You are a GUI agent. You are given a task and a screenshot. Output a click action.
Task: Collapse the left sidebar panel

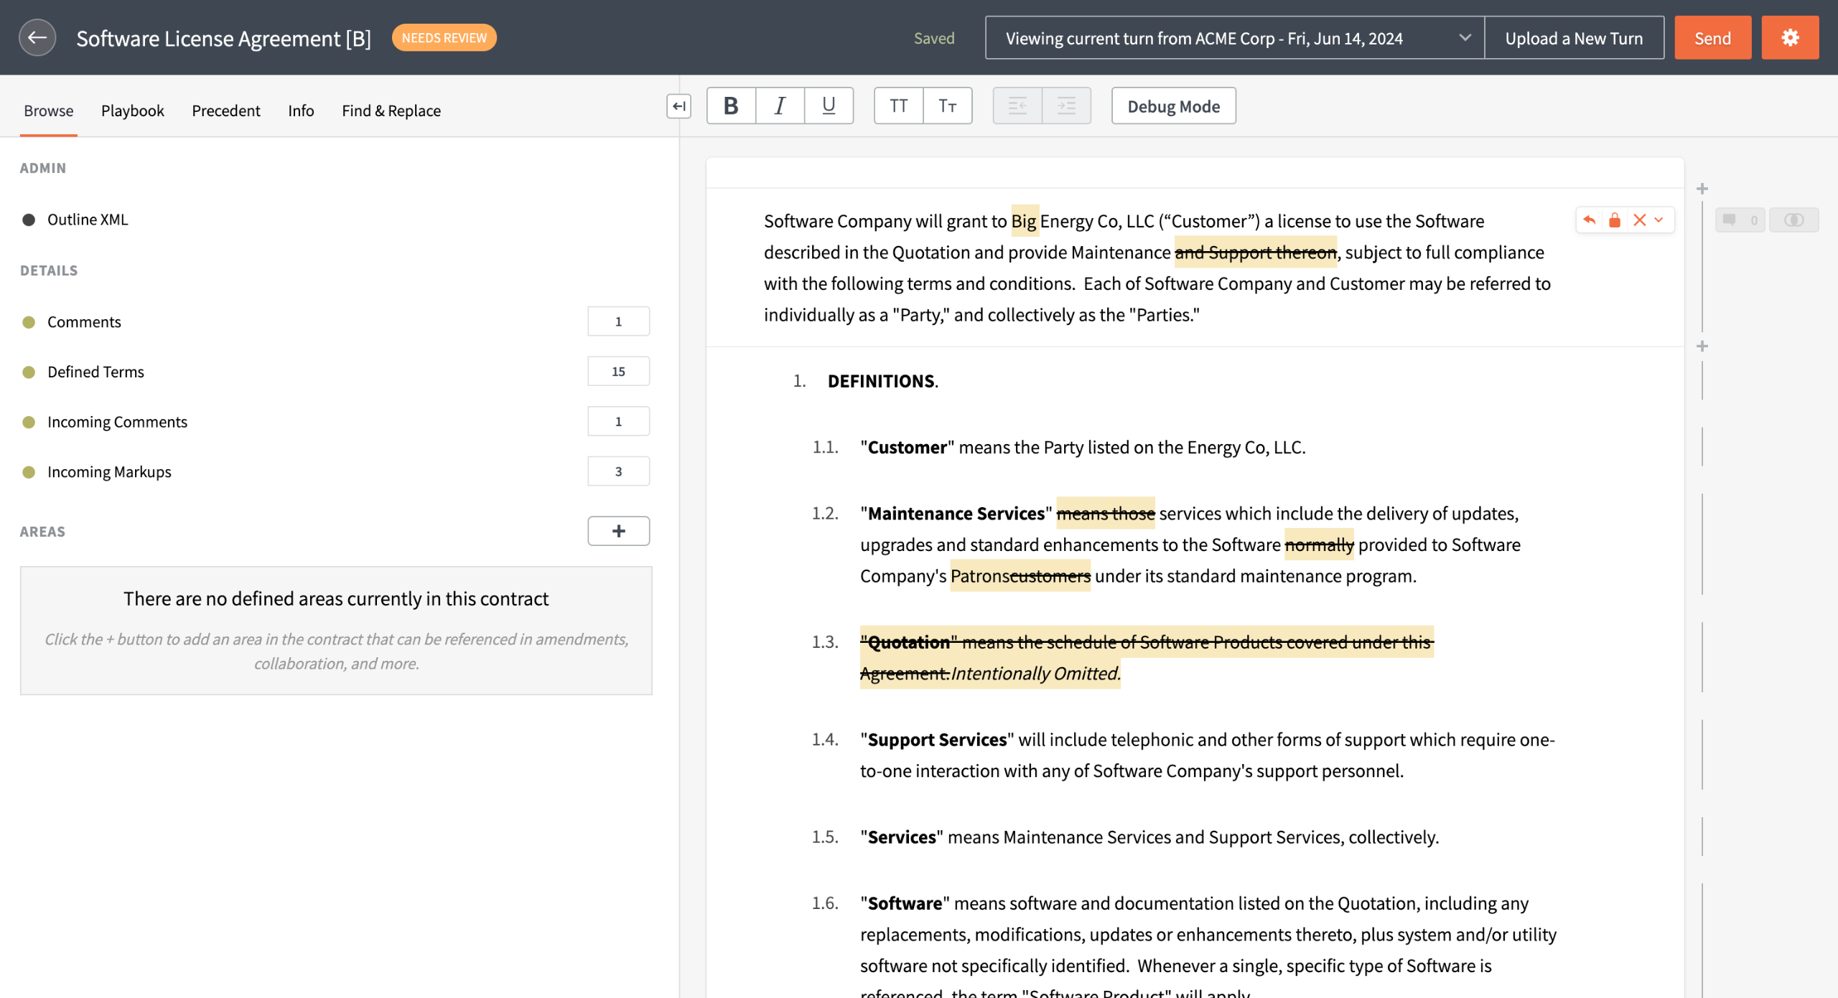(x=678, y=106)
